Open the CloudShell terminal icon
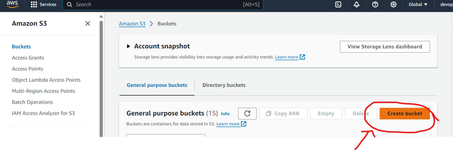 point(338,4)
